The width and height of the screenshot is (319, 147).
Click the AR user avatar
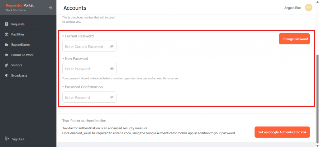point(308,8)
